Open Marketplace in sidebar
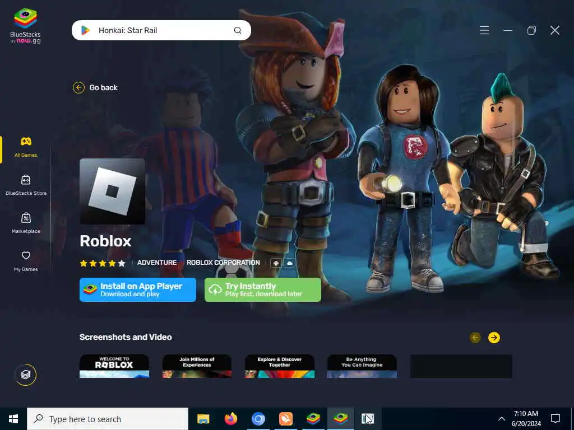The width and height of the screenshot is (574, 430). pos(26,223)
